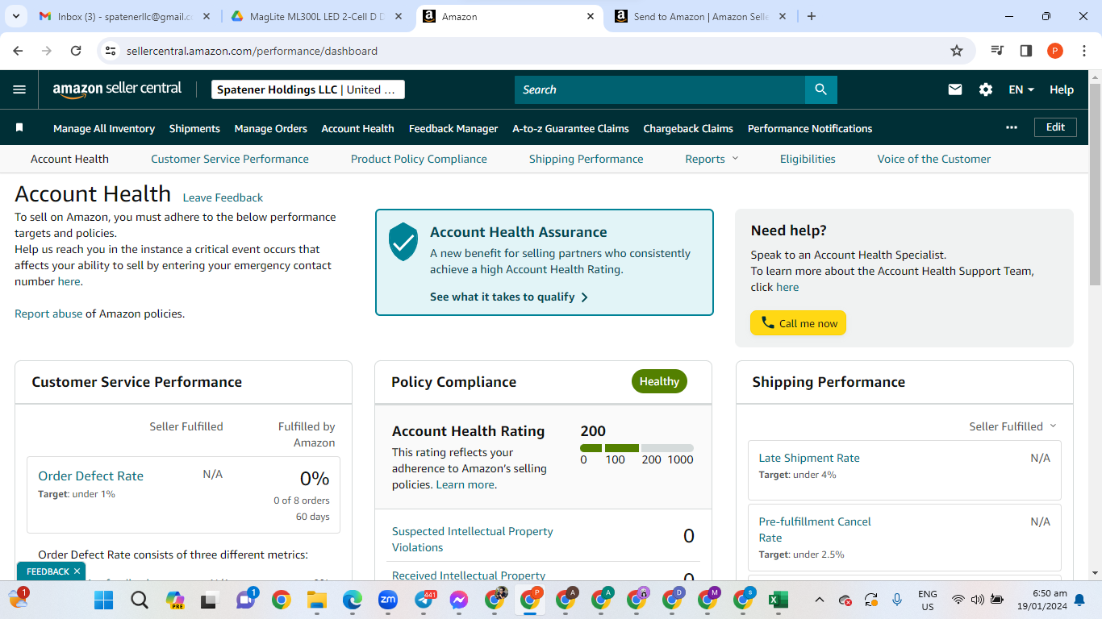Viewport: 1102px width, 619px height.
Task: Open Messenger from the taskbar
Action: (x=459, y=600)
